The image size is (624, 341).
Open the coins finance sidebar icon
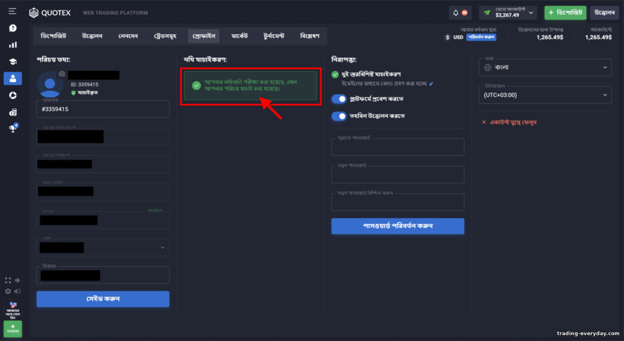pyautogui.click(x=13, y=112)
